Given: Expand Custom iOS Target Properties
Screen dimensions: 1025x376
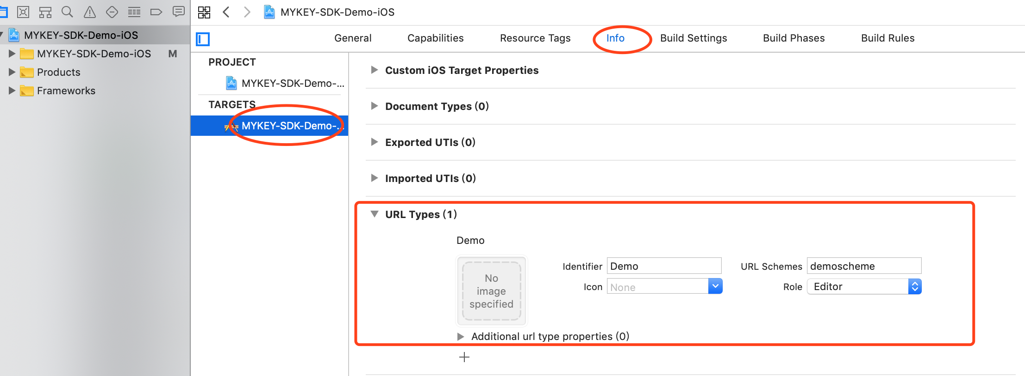Looking at the screenshot, I should pyautogui.click(x=375, y=70).
